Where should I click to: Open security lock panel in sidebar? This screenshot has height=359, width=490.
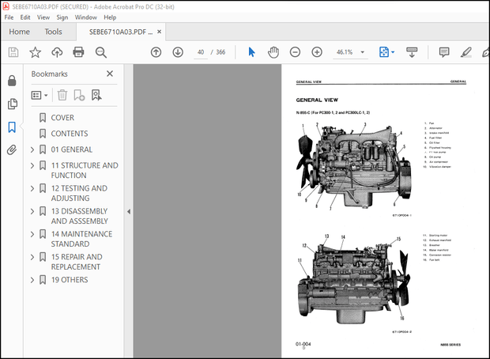[x=12, y=81]
